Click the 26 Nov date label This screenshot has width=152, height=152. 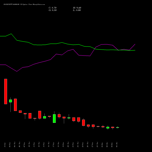click(88, 145)
